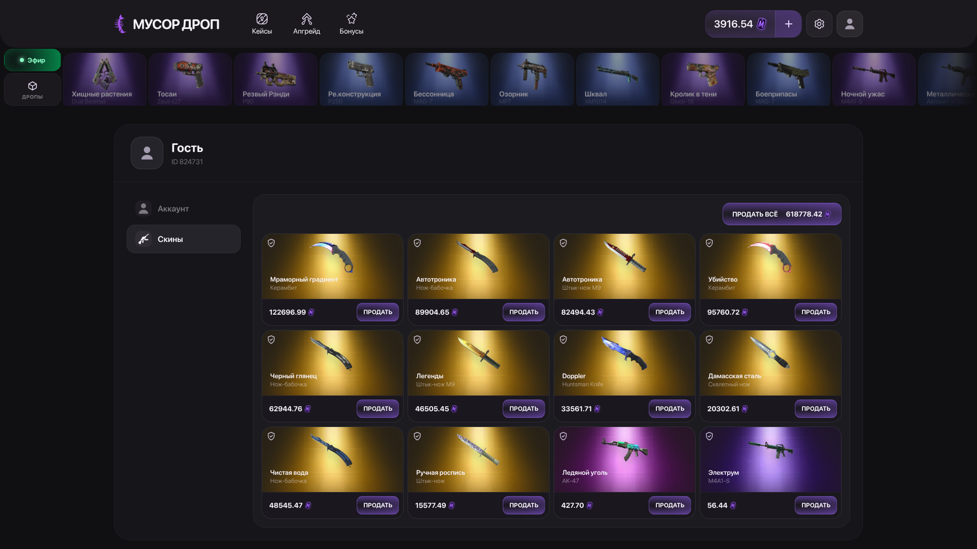Click shield icon on Убийство card

709,243
